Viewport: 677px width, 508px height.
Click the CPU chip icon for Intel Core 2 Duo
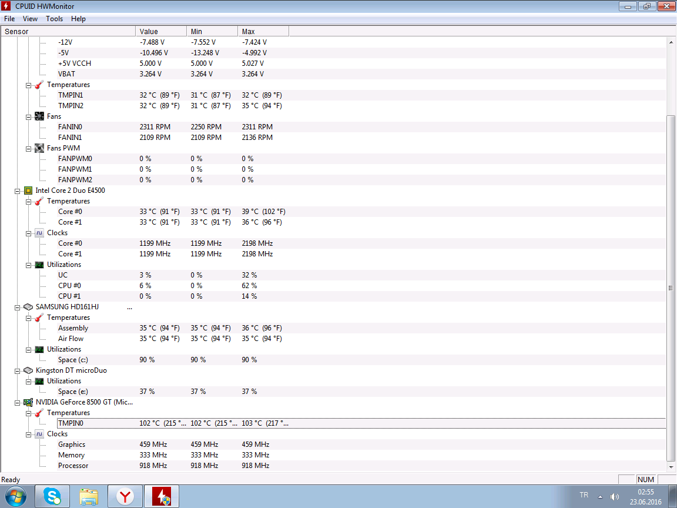point(28,190)
